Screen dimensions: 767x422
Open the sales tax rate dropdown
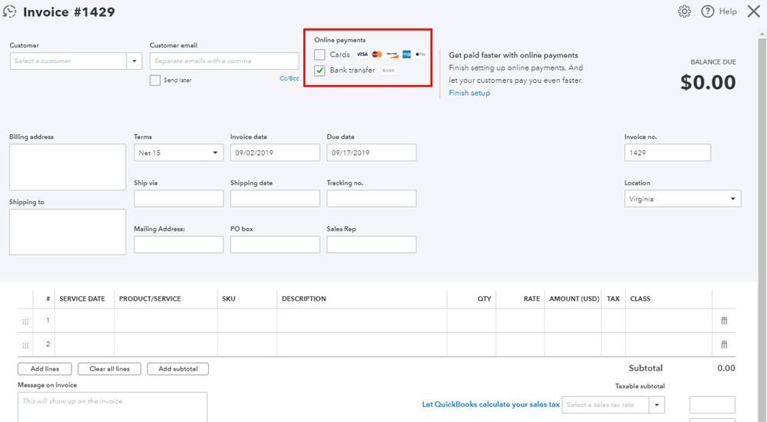tap(657, 404)
